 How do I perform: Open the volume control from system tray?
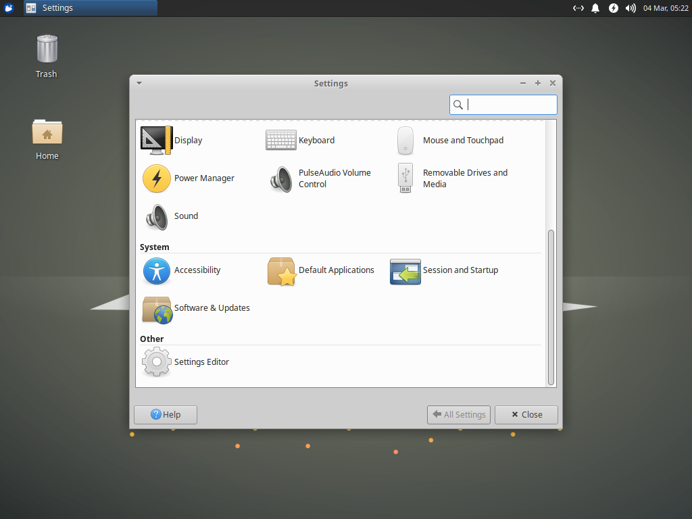coord(630,8)
